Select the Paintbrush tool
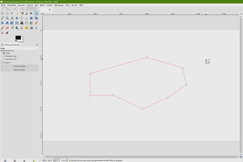 (2, 28)
